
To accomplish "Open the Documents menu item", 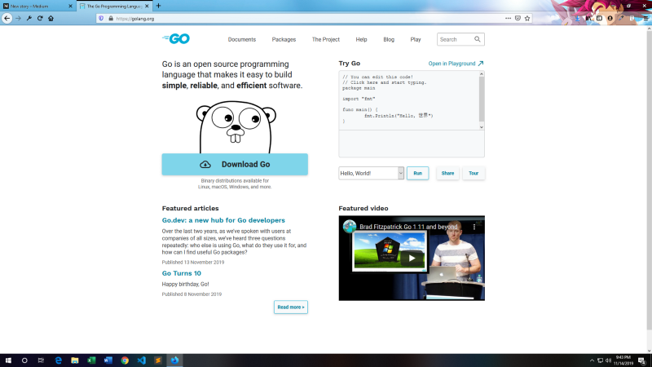I will [x=241, y=39].
